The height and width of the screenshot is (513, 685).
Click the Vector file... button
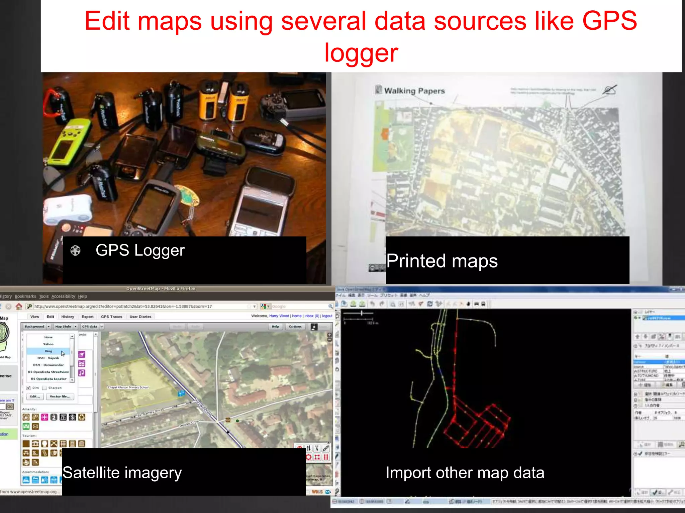tap(60, 397)
